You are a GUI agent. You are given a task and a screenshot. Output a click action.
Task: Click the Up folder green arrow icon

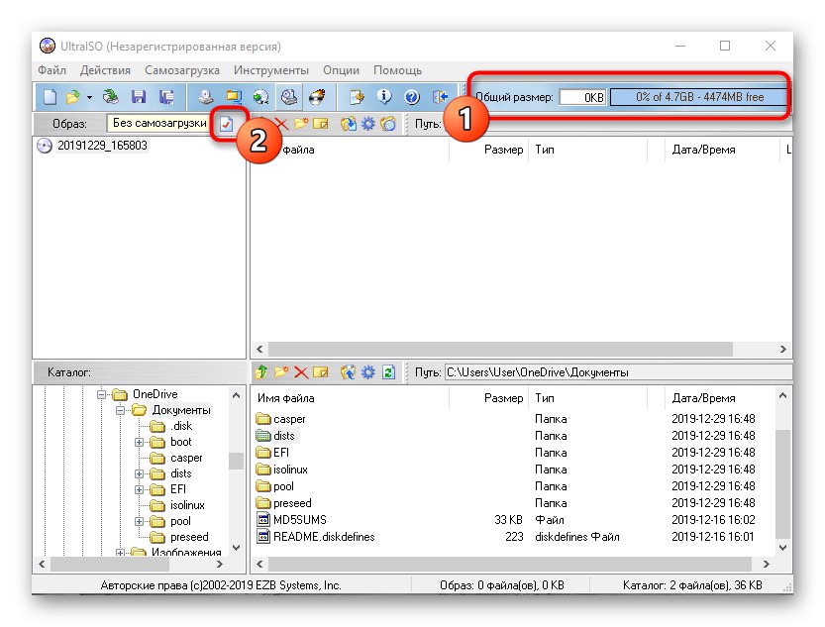[x=261, y=372]
